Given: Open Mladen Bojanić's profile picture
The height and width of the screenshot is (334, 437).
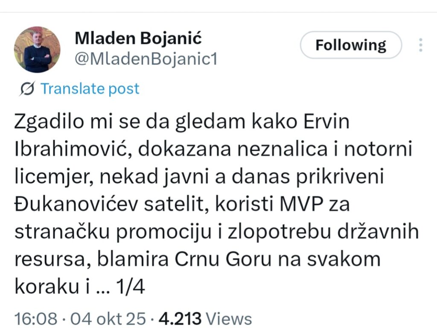Looking at the screenshot, I should pos(37,50).
